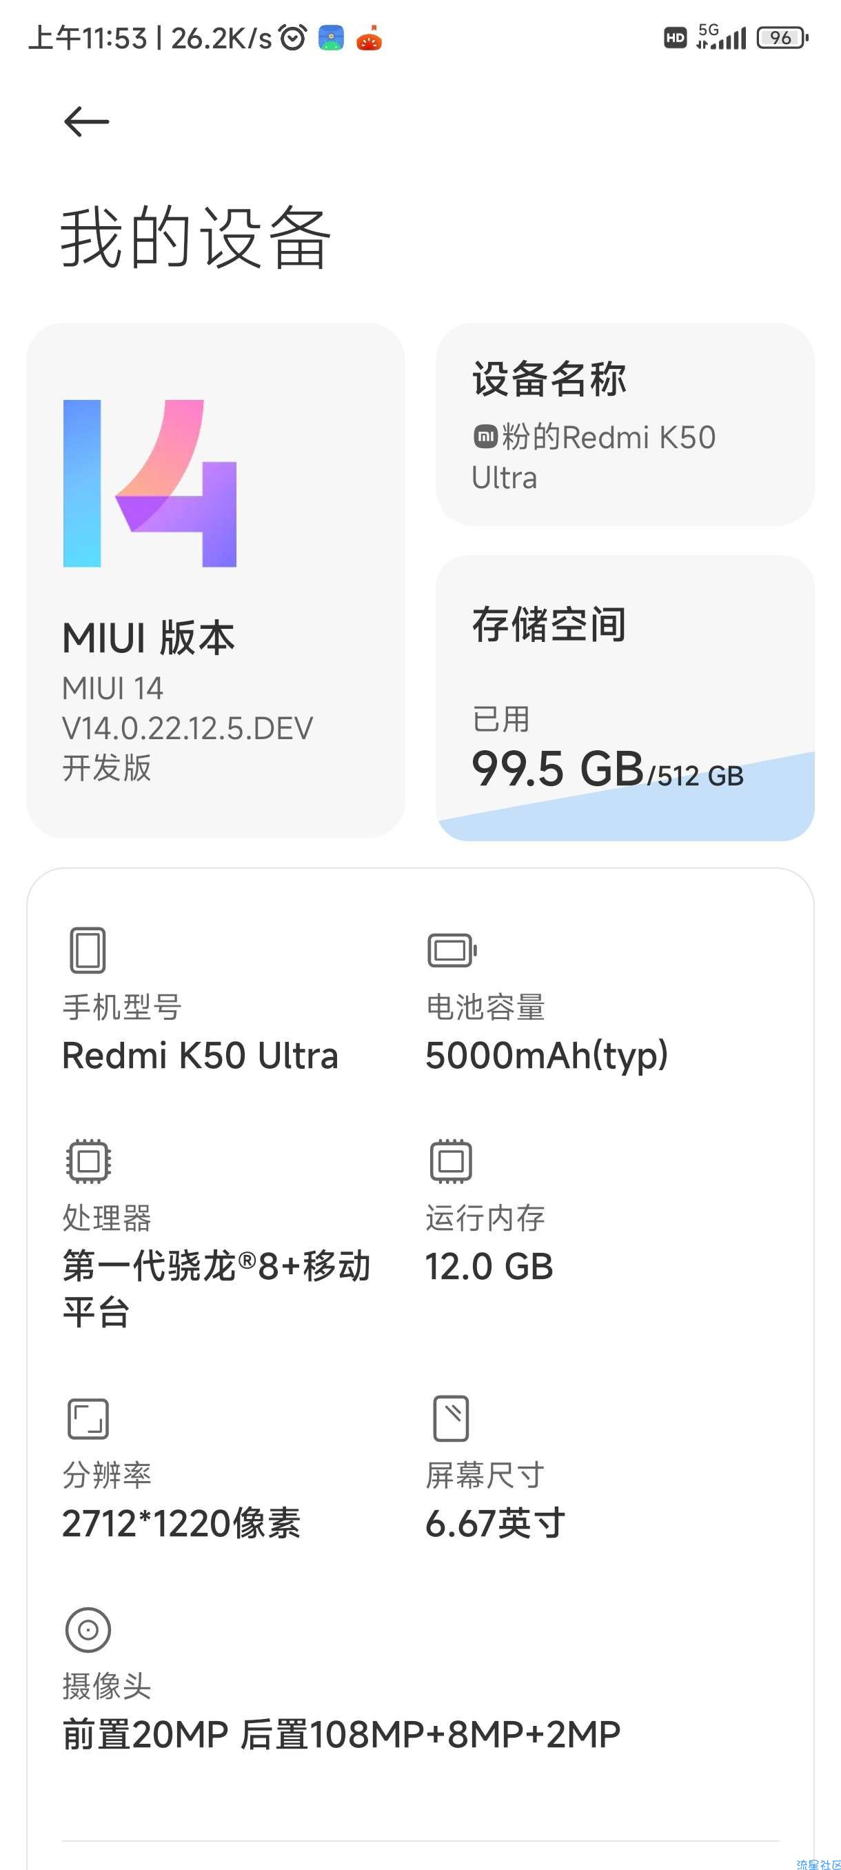Screen dimensions: 841x1870
Task: Tap the 前置20MP camera specs line
Action: pos(342,1734)
